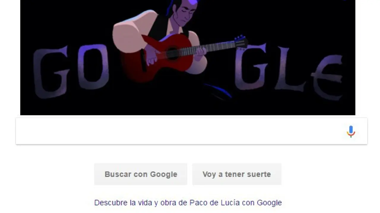Open the Paco de Lucía discovery link

pos(188,203)
